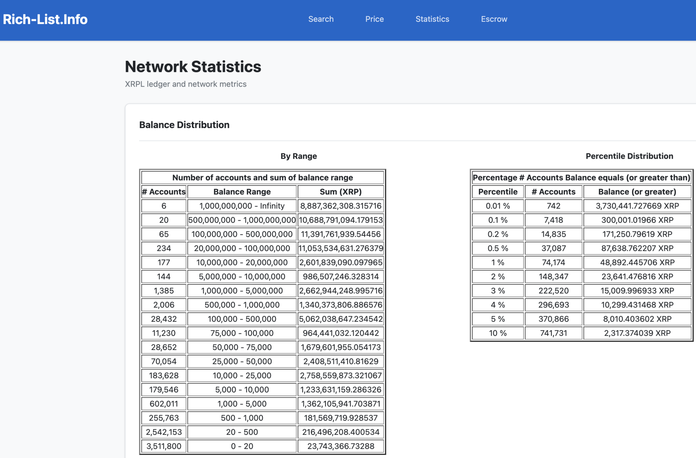Viewport: 696px width, 458px height.
Task: Click the Percentile column header
Action: point(497,192)
